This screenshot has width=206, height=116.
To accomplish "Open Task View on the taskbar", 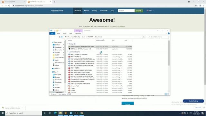I will click(x=50, y=113).
